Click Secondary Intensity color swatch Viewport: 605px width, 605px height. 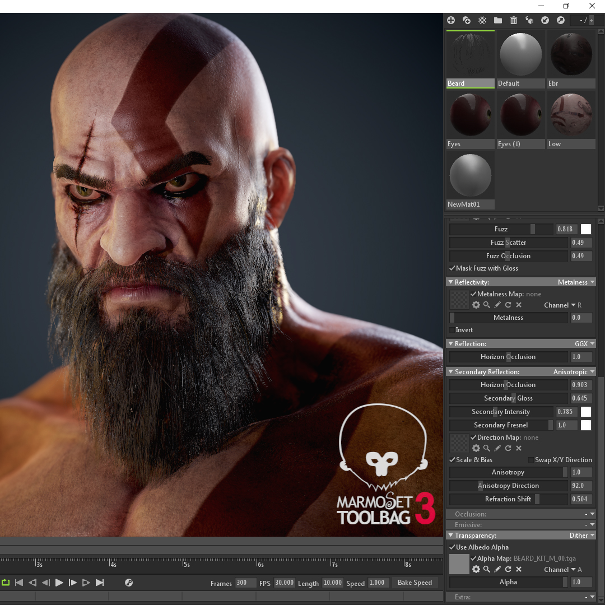point(586,412)
